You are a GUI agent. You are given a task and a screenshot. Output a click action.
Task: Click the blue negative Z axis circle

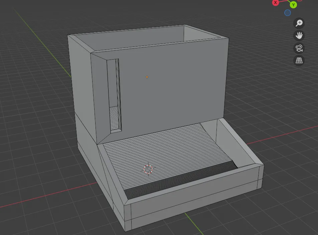click(x=287, y=13)
